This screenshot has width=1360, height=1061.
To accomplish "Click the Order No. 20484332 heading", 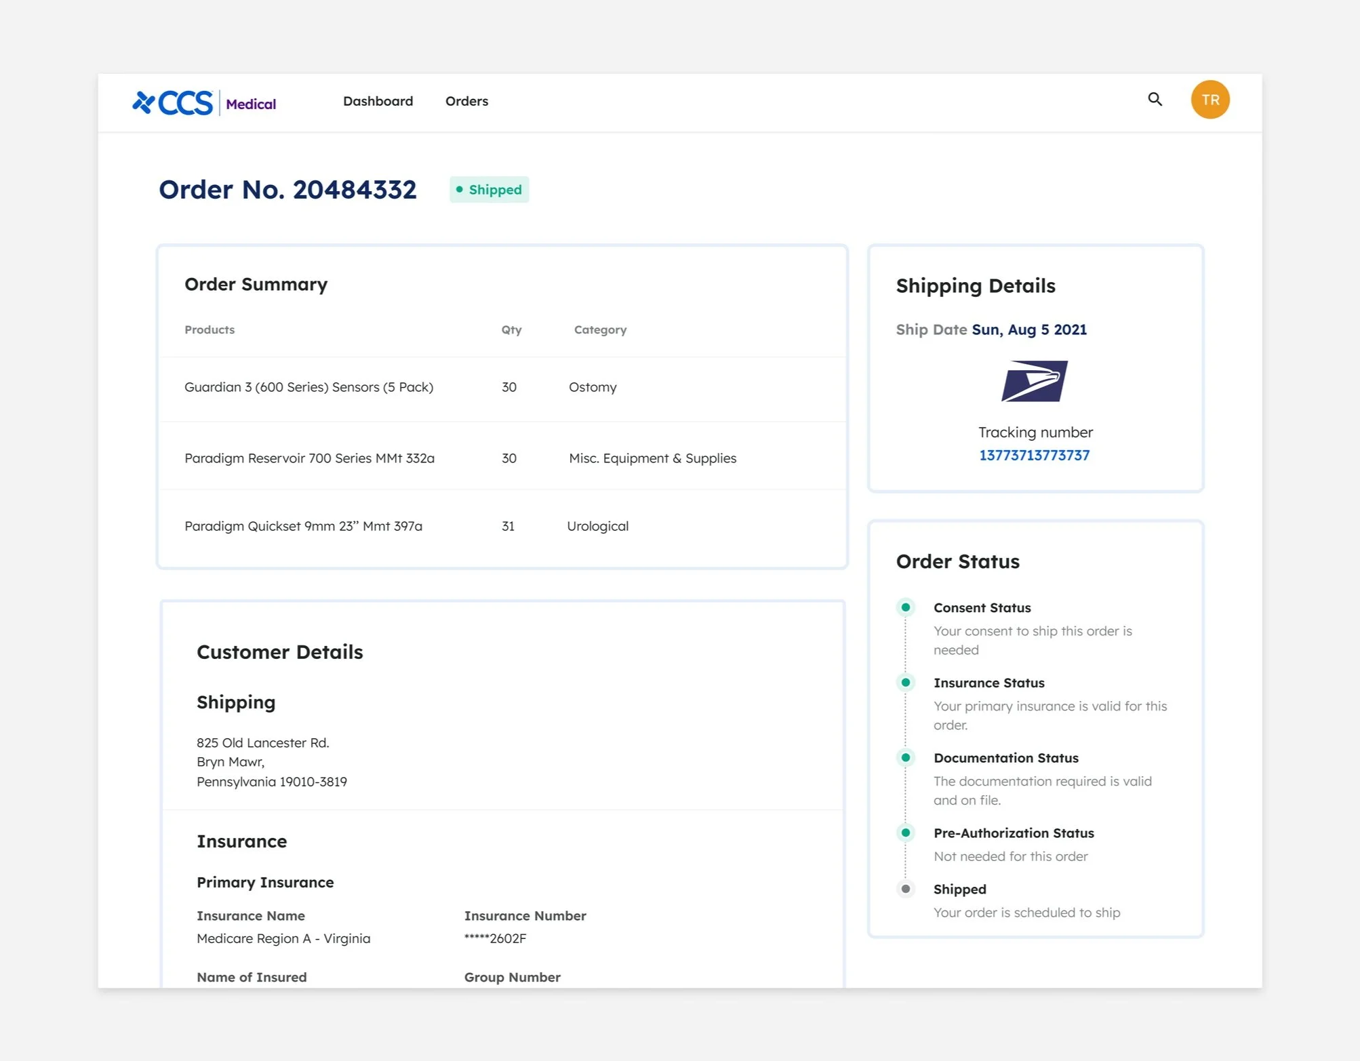I will [x=287, y=190].
